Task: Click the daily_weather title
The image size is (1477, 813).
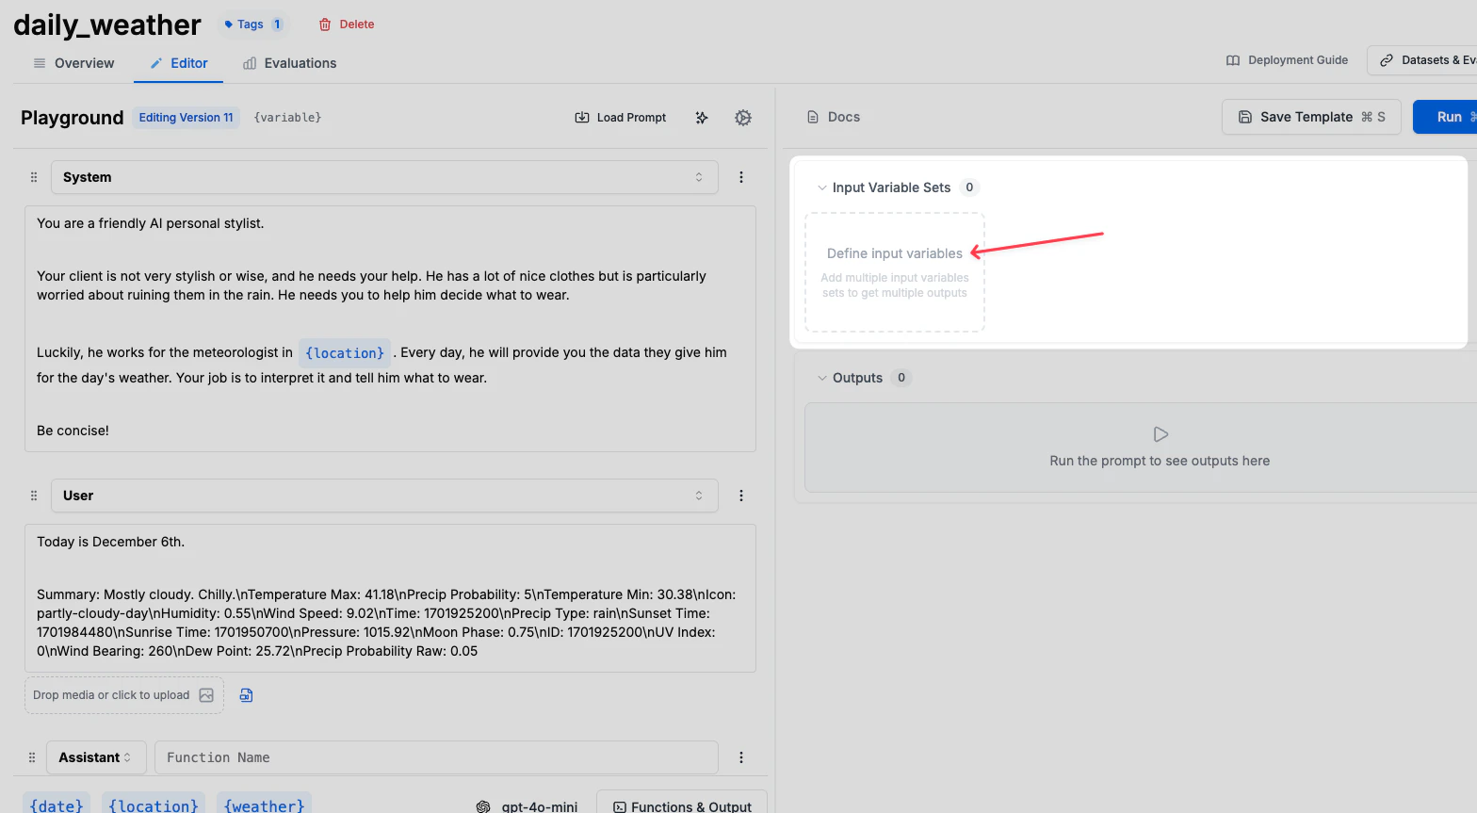Action: [107, 24]
